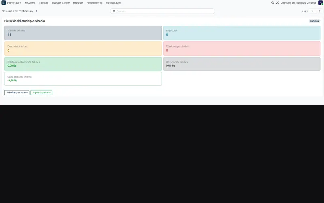The width and height of the screenshot is (324, 203).
Task: Open the En proceso card
Action: [242, 33]
